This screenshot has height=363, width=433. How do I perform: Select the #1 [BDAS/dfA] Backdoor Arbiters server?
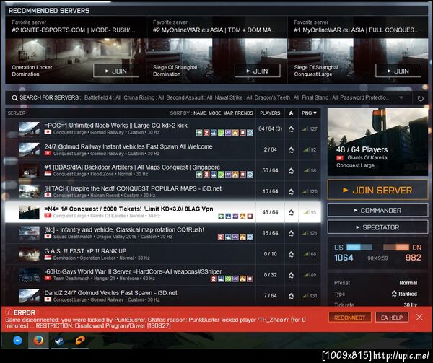click(163, 170)
